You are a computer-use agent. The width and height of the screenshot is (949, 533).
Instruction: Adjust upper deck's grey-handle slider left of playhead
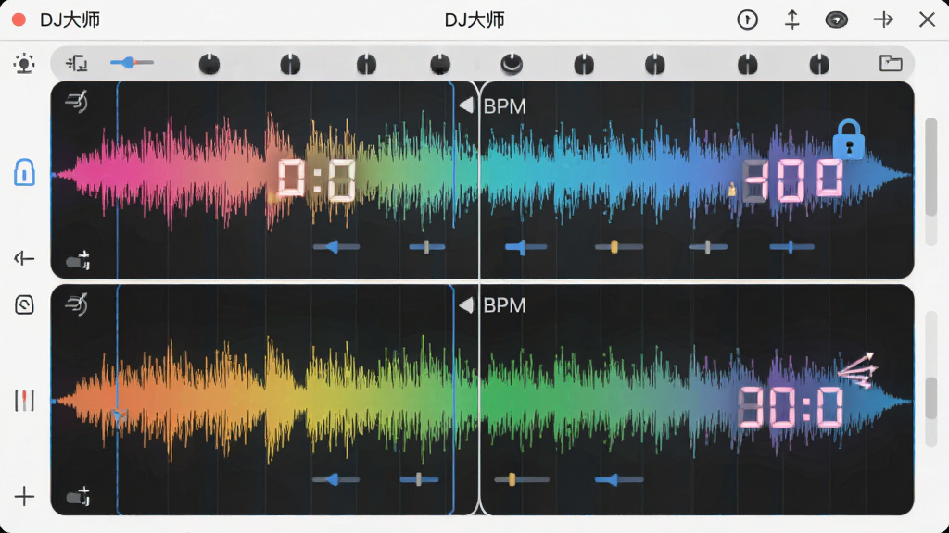click(426, 246)
